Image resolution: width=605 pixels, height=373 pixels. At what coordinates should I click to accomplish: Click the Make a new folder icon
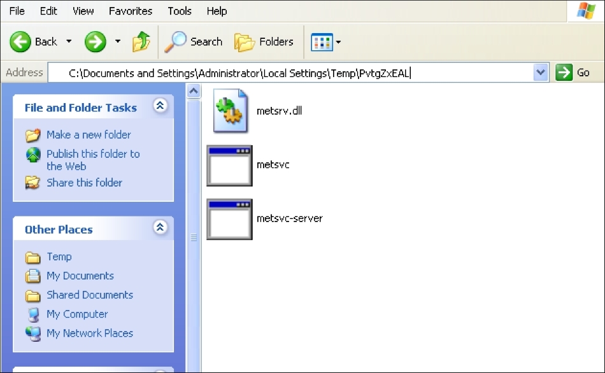pyautogui.click(x=32, y=135)
